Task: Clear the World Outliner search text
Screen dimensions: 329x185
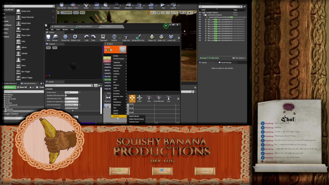Action: 241,6
